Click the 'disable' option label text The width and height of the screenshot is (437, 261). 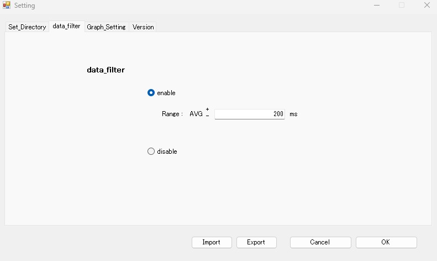coord(167,152)
